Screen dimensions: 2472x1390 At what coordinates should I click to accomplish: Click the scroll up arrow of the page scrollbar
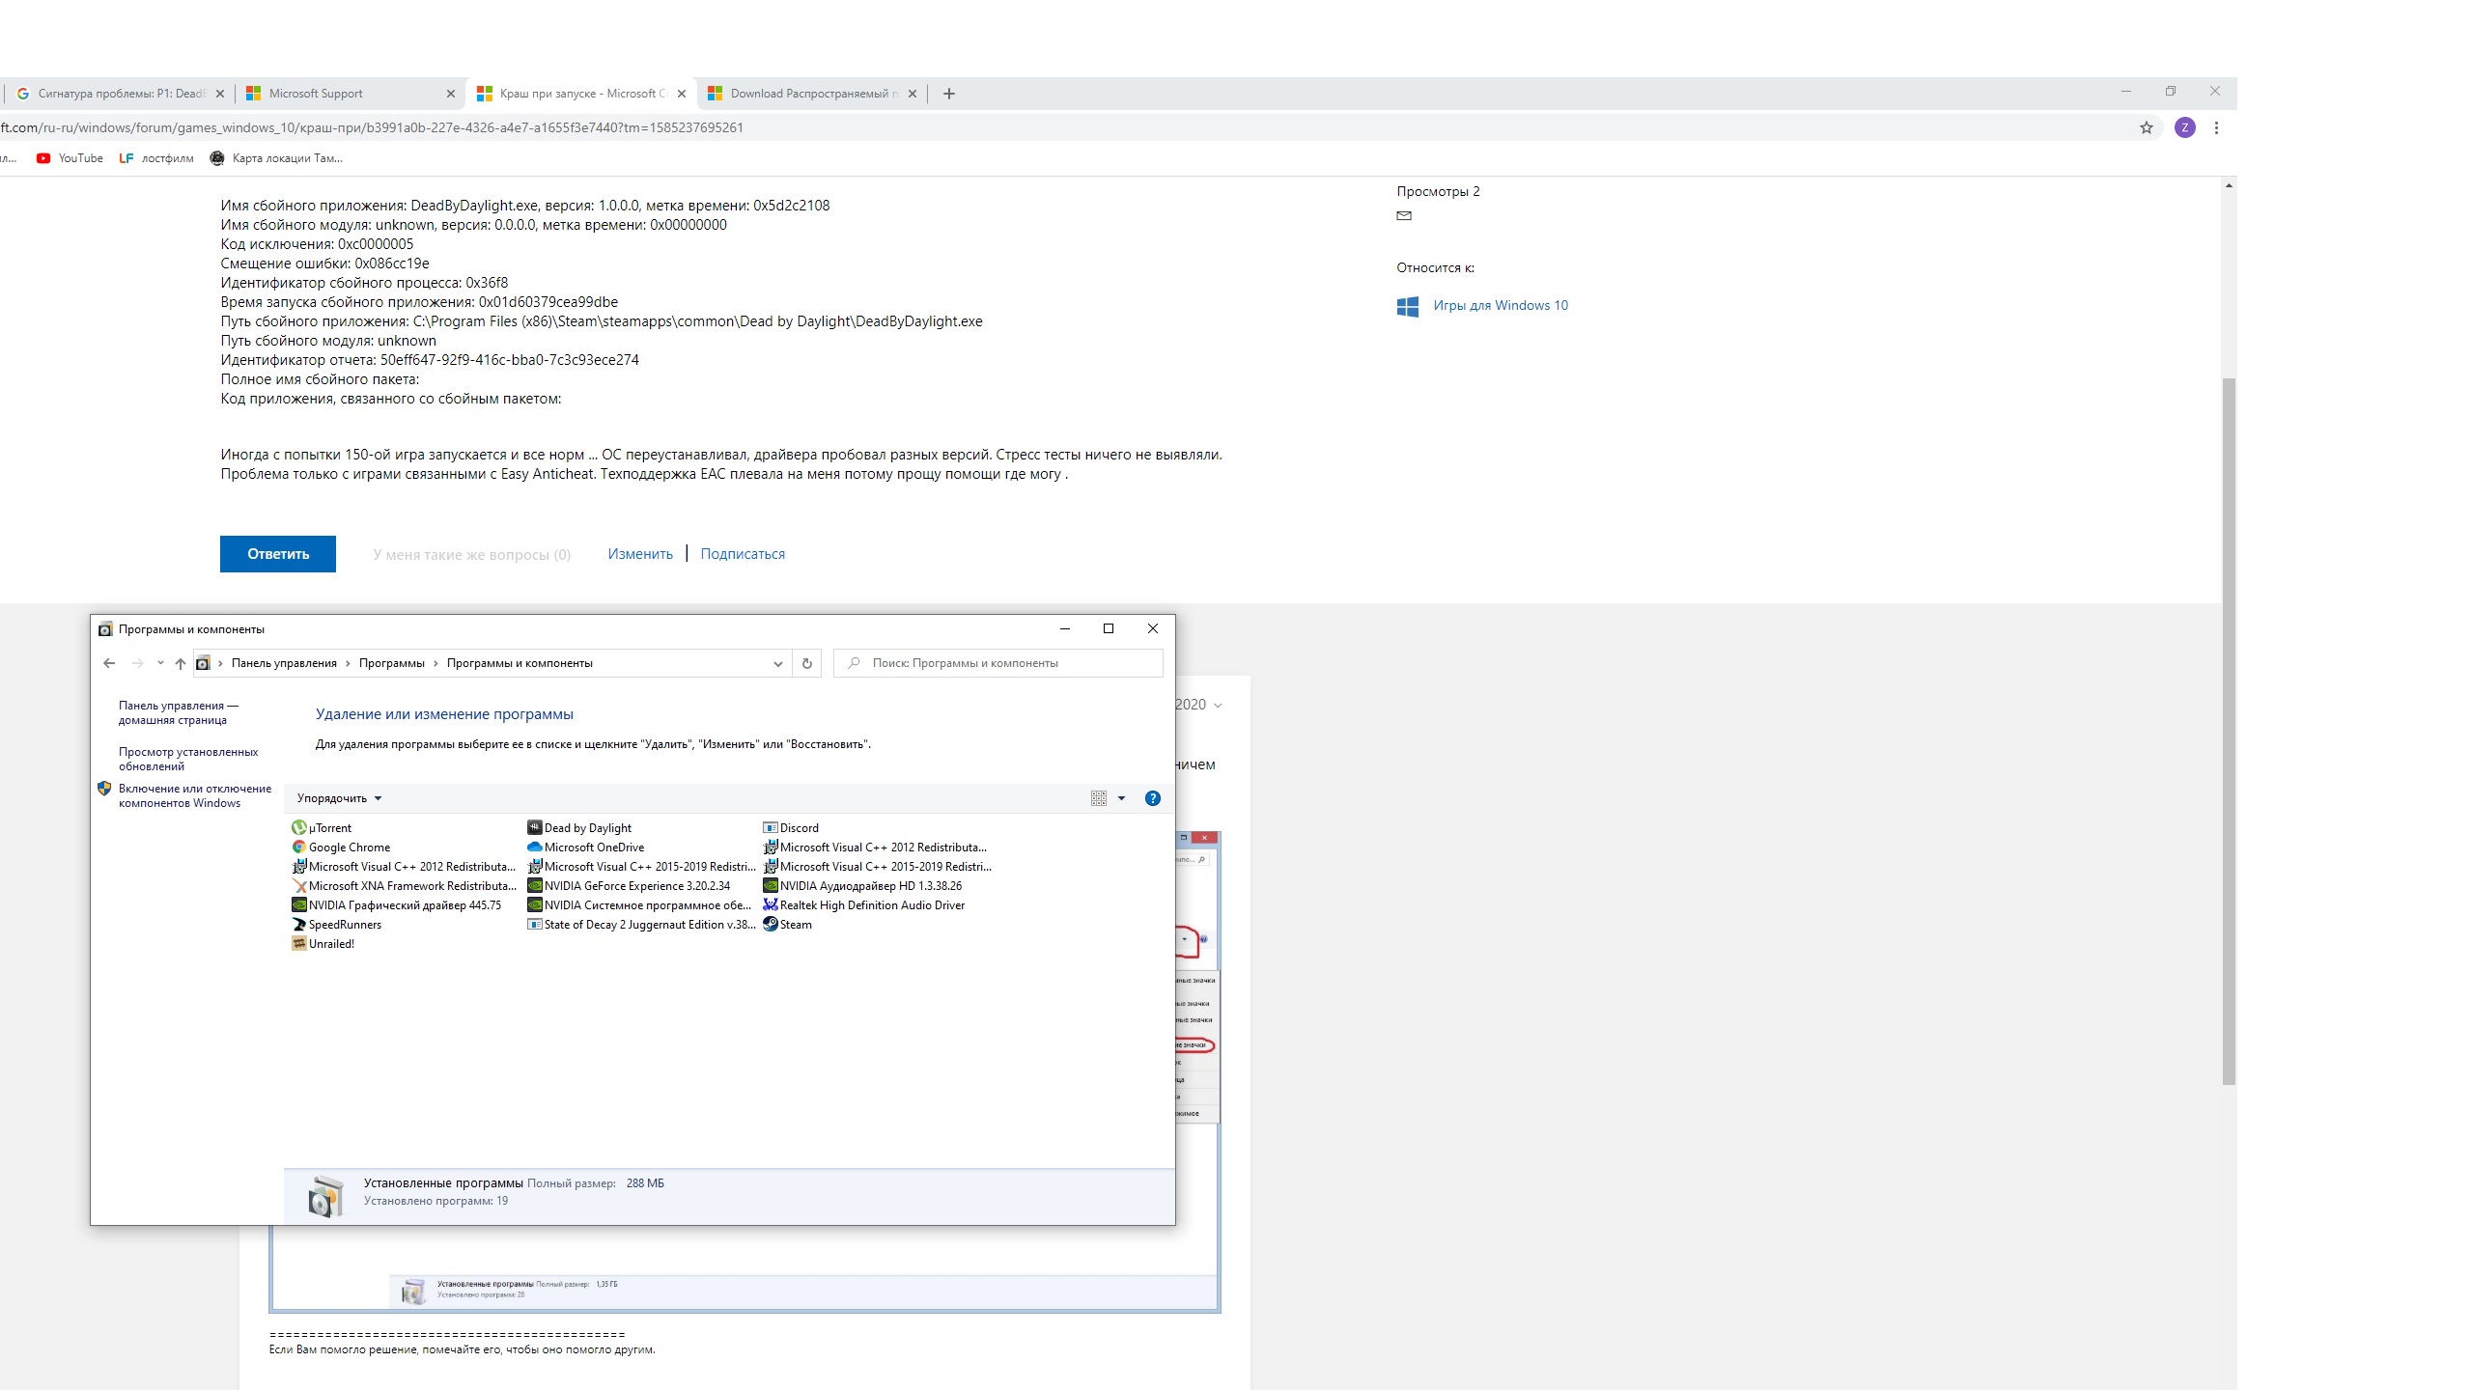(x=2229, y=185)
